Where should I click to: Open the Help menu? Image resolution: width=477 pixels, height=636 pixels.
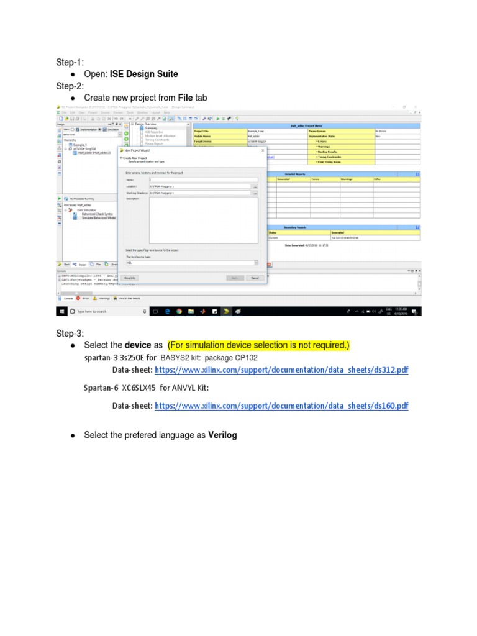point(166,112)
